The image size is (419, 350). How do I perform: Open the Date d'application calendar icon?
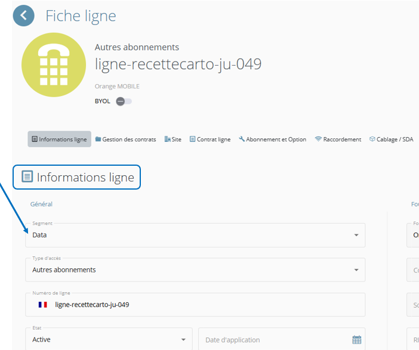click(x=356, y=340)
